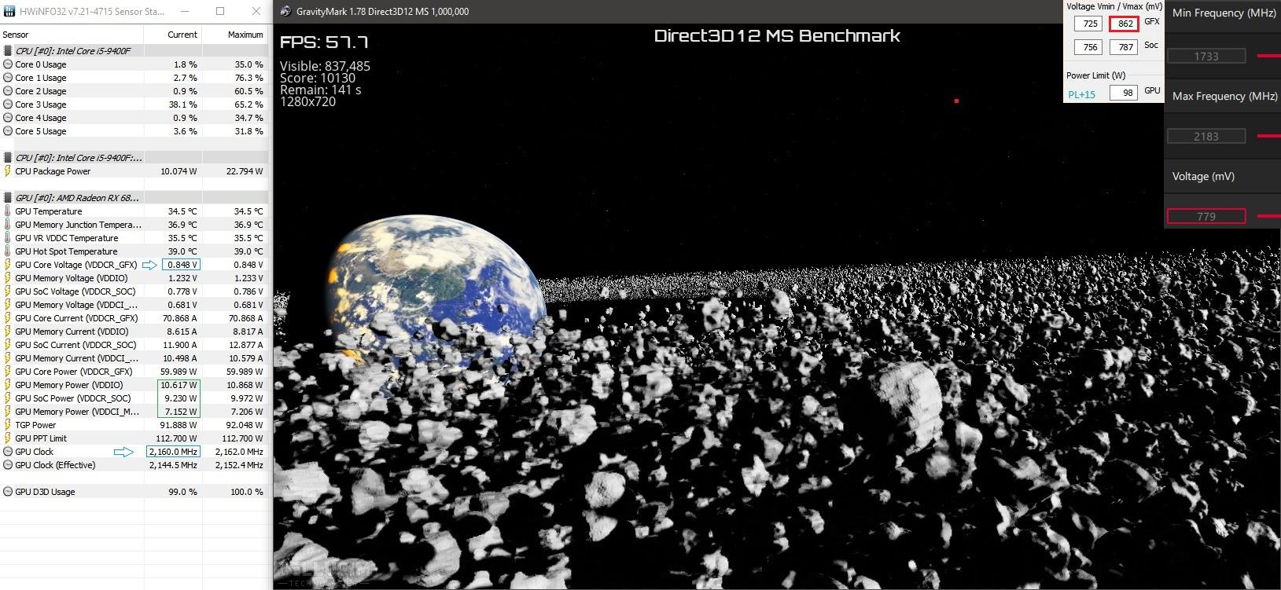Select the Core 1 Usage maximum 76.3 %
This screenshot has width=1281, height=590.
coord(248,78)
